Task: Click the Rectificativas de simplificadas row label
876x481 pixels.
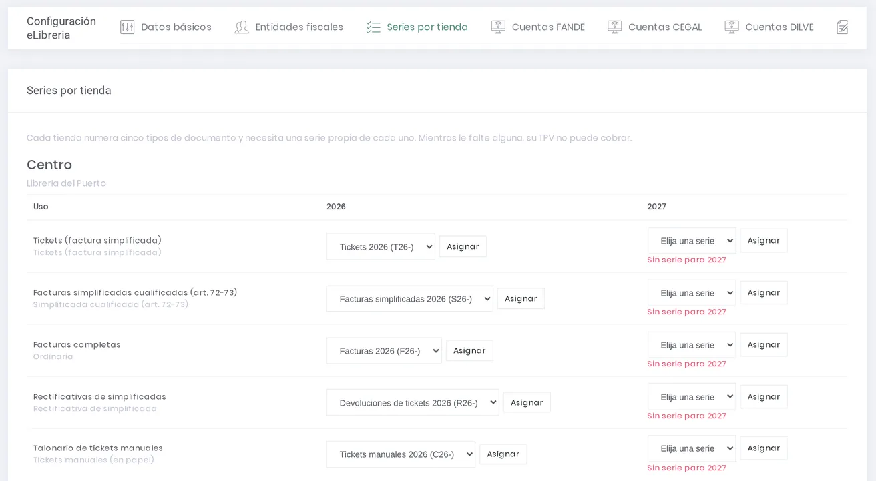Action: [x=99, y=397]
